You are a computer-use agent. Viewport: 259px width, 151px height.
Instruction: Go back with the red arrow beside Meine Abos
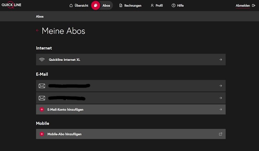[x=37, y=30]
